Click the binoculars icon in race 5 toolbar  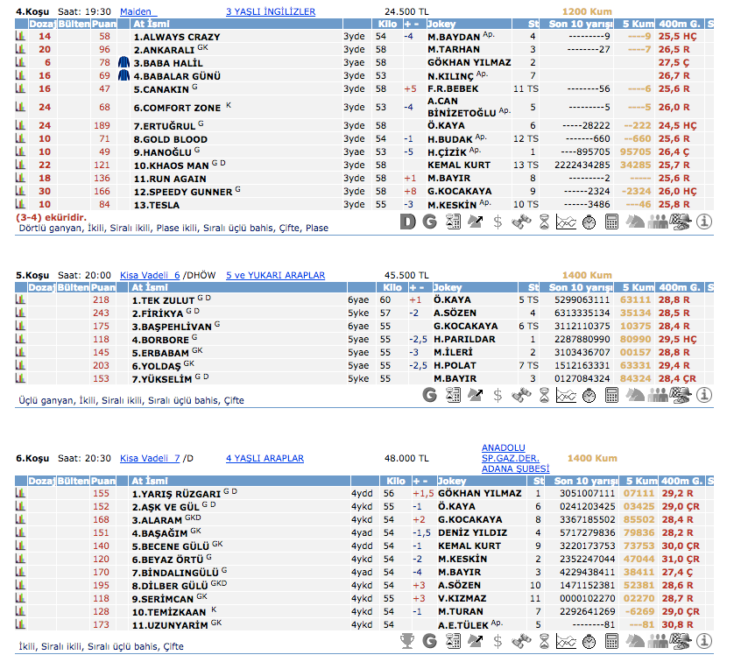coord(521,395)
